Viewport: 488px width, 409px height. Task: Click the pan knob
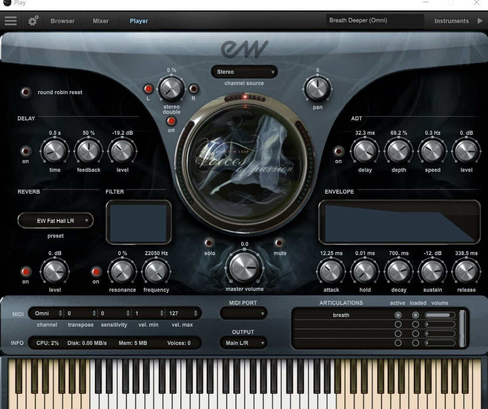317,89
